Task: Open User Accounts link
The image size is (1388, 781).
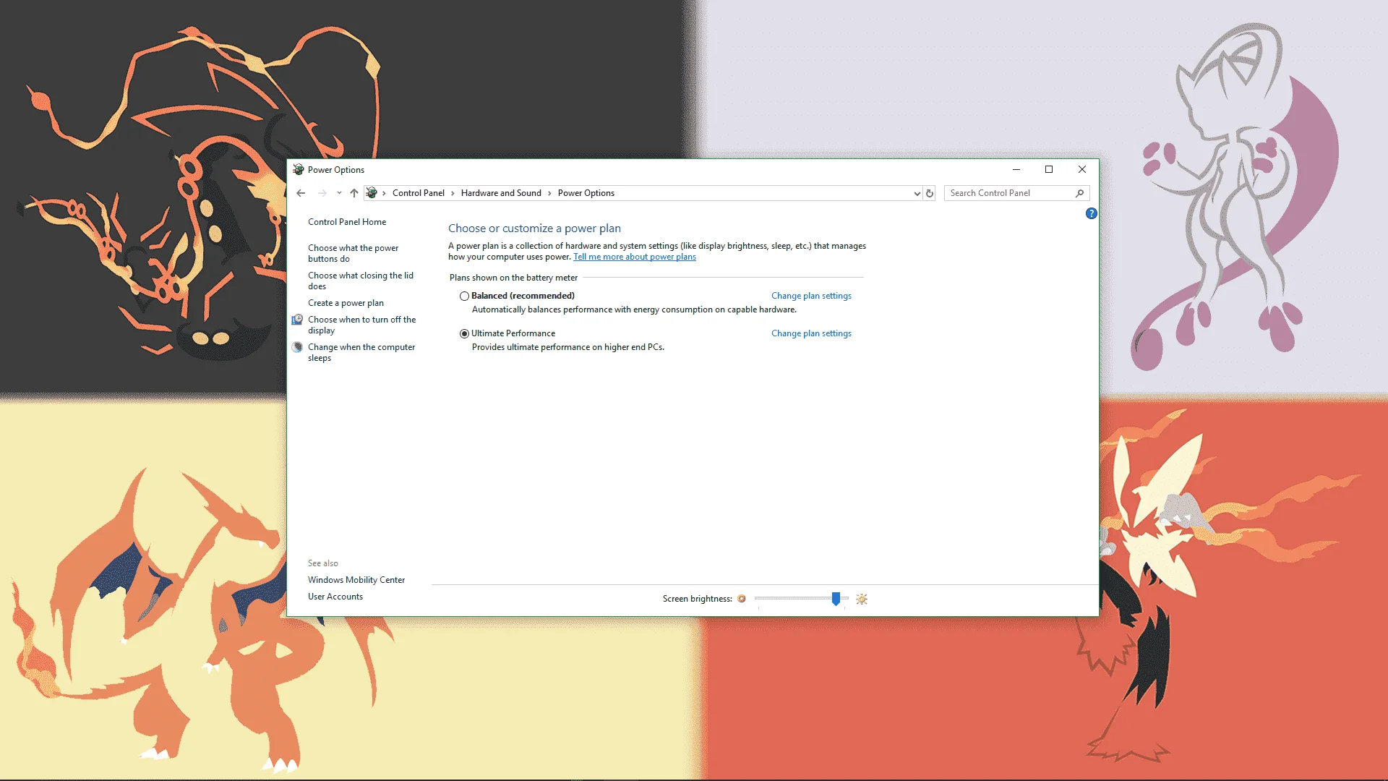Action: (335, 597)
